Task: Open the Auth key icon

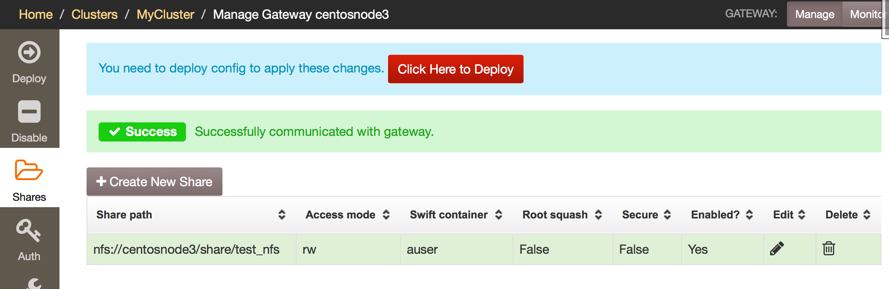Action: pos(29,230)
